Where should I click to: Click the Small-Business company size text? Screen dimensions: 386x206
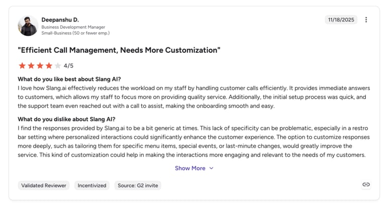point(75,33)
